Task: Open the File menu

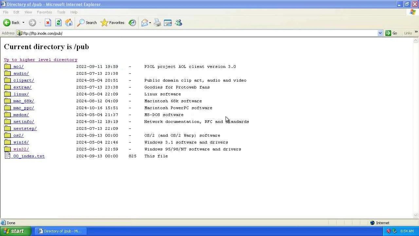Action: point(6,12)
